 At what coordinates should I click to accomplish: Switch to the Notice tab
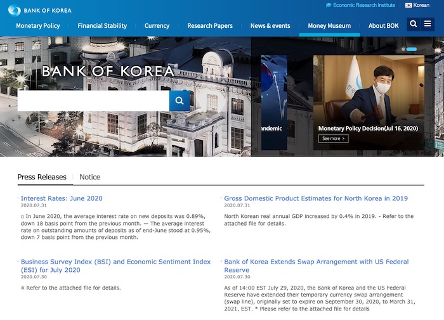coord(90,177)
